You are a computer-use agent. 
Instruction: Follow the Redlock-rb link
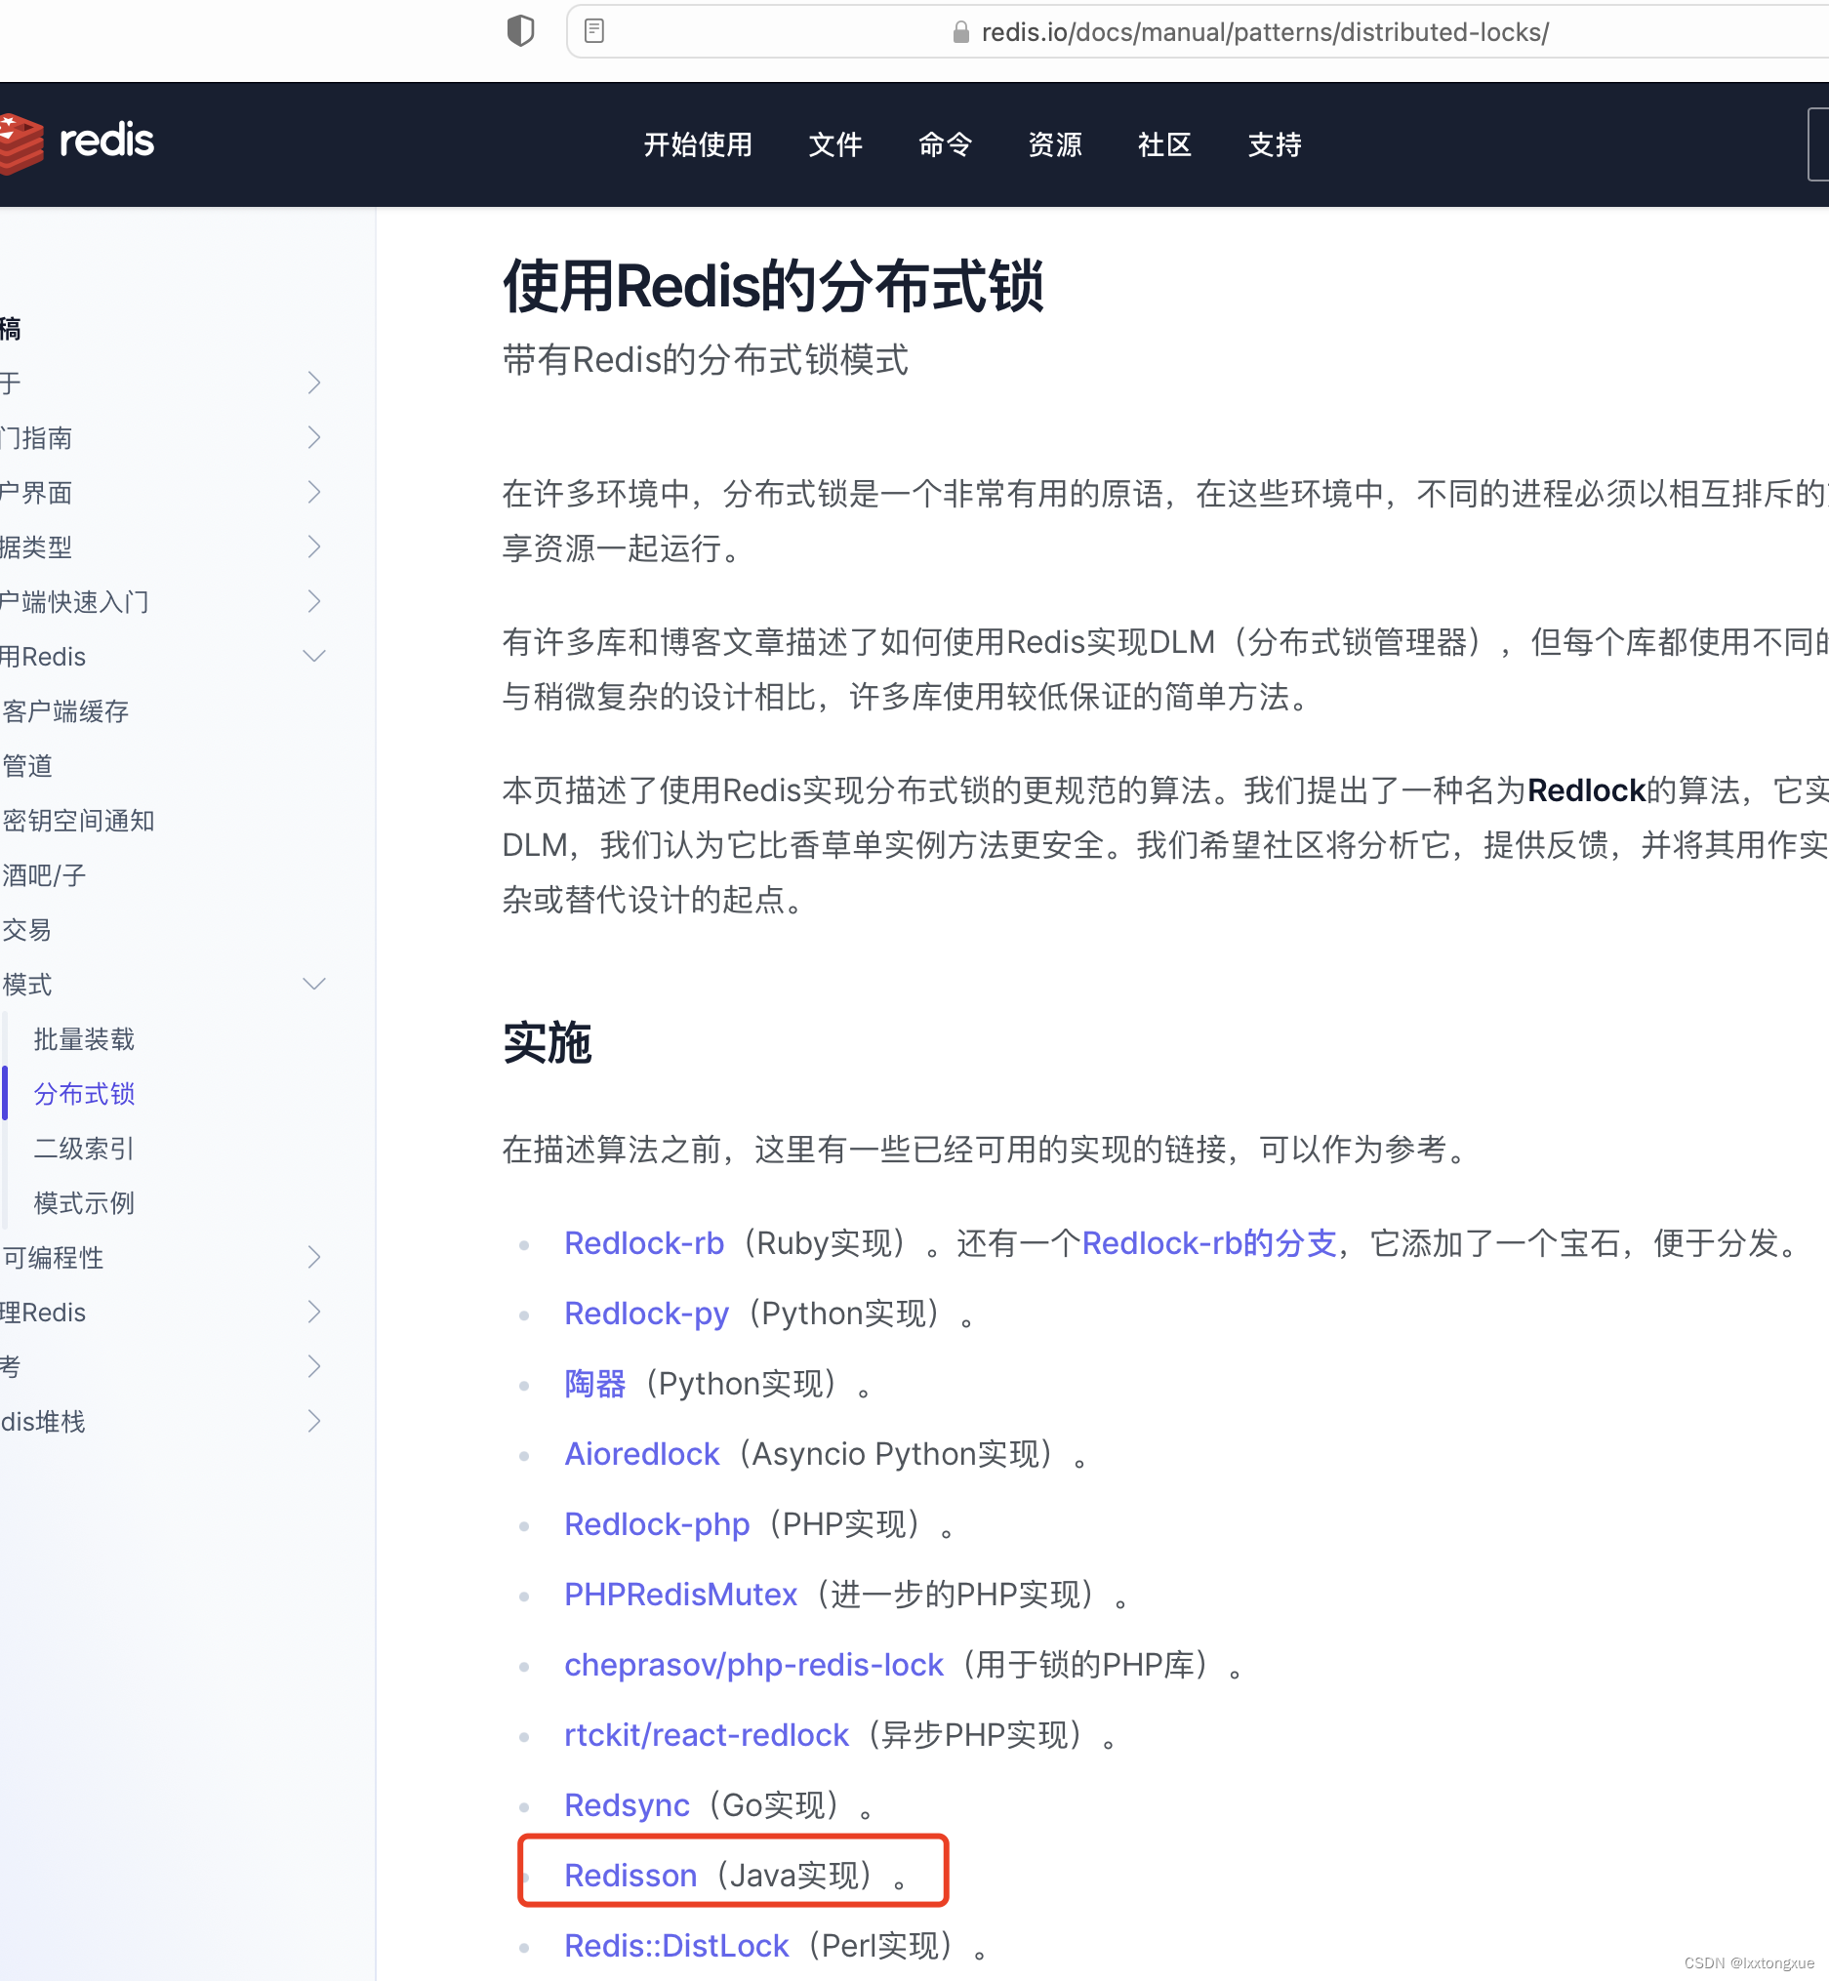[644, 1243]
